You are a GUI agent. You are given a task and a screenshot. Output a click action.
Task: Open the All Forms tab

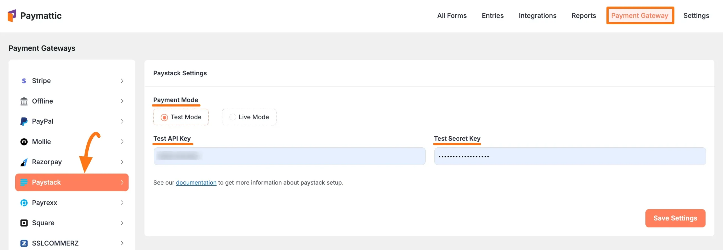(452, 16)
